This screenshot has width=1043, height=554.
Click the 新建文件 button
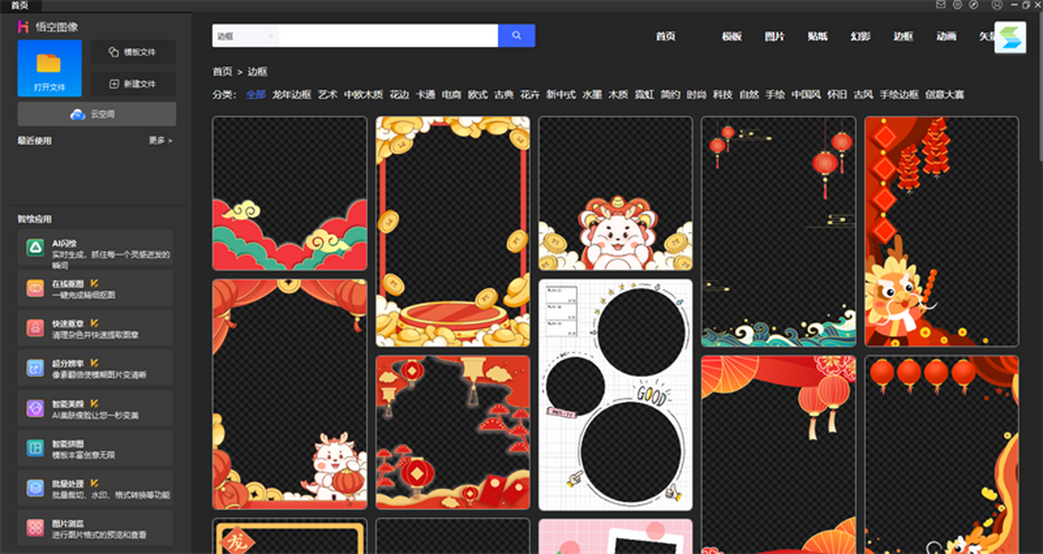pos(133,84)
